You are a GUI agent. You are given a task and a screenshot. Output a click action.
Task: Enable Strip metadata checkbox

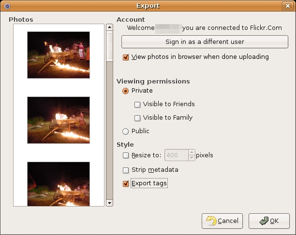pyautogui.click(x=126, y=170)
